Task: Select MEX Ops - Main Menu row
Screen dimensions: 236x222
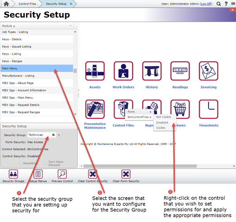Action: (37, 97)
